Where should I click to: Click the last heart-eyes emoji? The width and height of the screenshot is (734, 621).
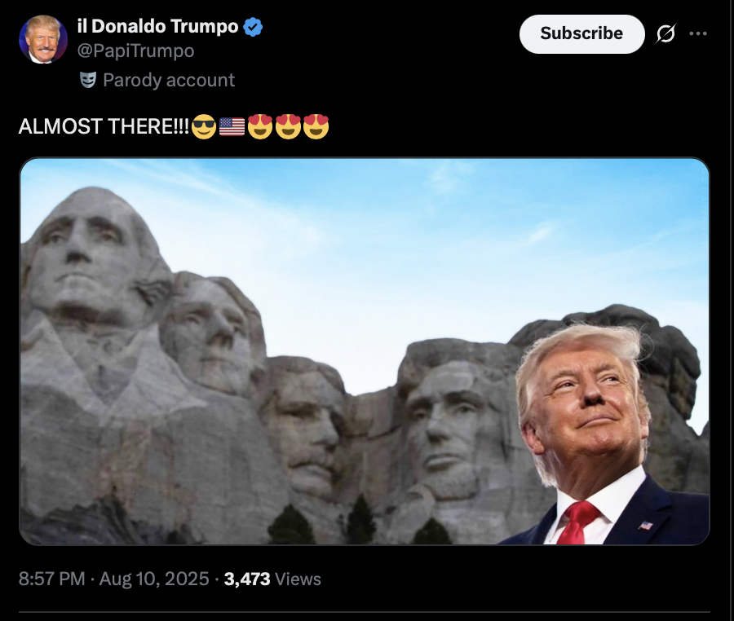[316, 126]
